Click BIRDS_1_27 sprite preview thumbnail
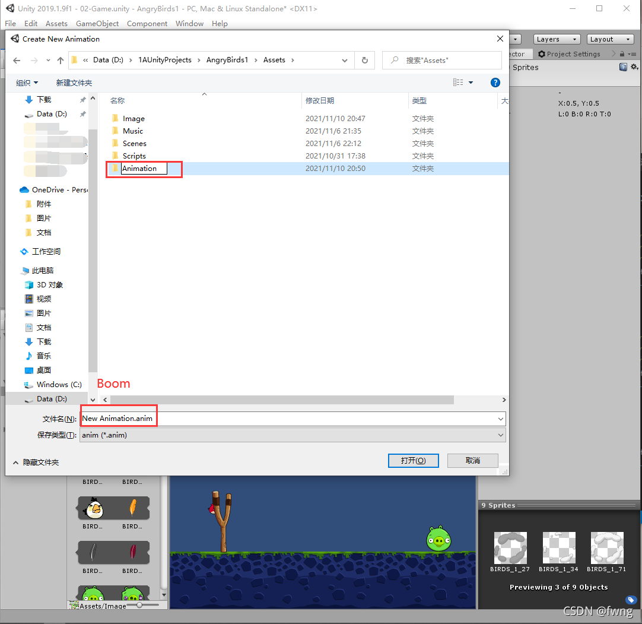 point(510,548)
